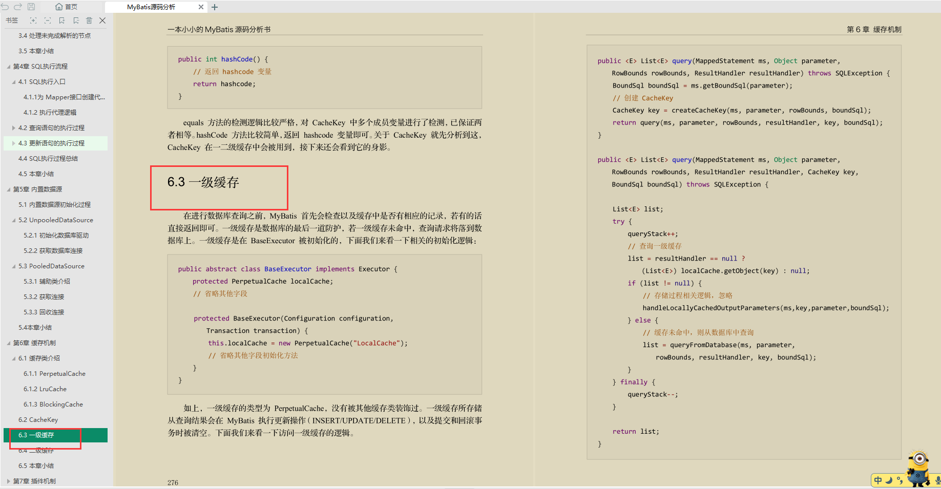Go to 第7章 插件机制 bookmark
The width and height of the screenshot is (941, 489).
(x=34, y=481)
